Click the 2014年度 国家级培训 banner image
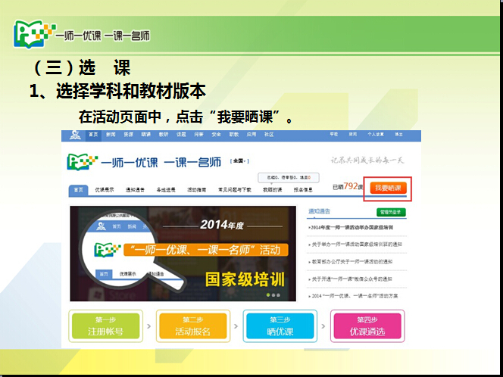Image resolution: width=503 pixels, height=377 pixels. (183, 254)
